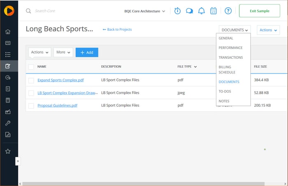Open the calendar icon in header

tap(214, 11)
